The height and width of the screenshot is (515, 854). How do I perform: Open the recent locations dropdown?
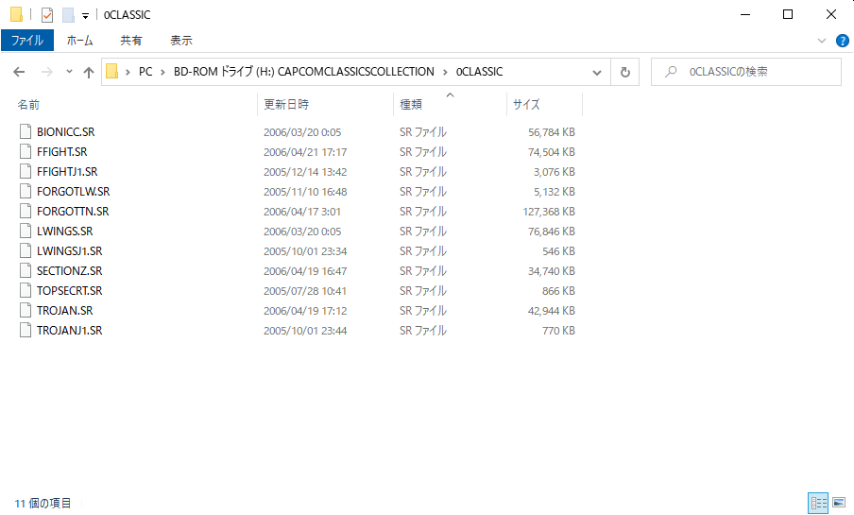(69, 72)
